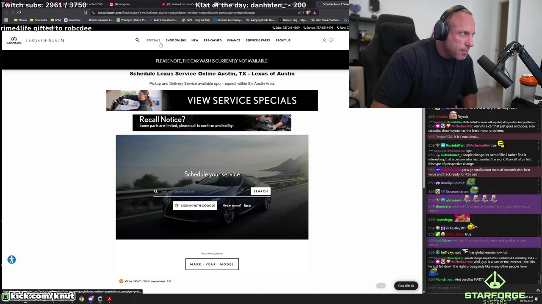Click the PRIVACY footer link
542x304 pixels.
coord(137,281)
